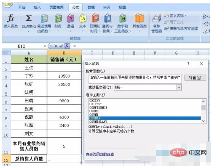Image resolution: width=211 pixels, height=166 pixels.
Task: Close the Insert Function dialog
Action: point(201,64)
